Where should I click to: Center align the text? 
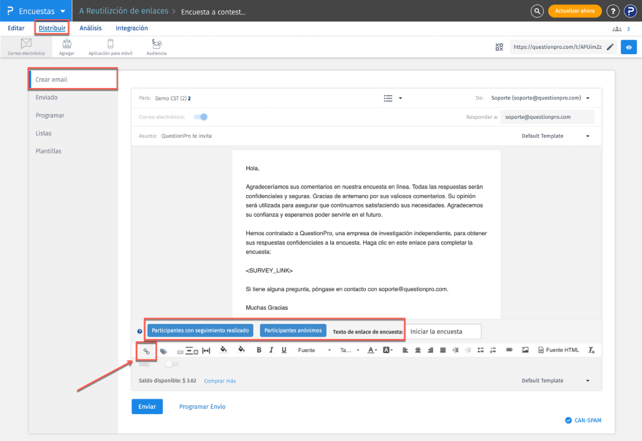tap(418, 350)
